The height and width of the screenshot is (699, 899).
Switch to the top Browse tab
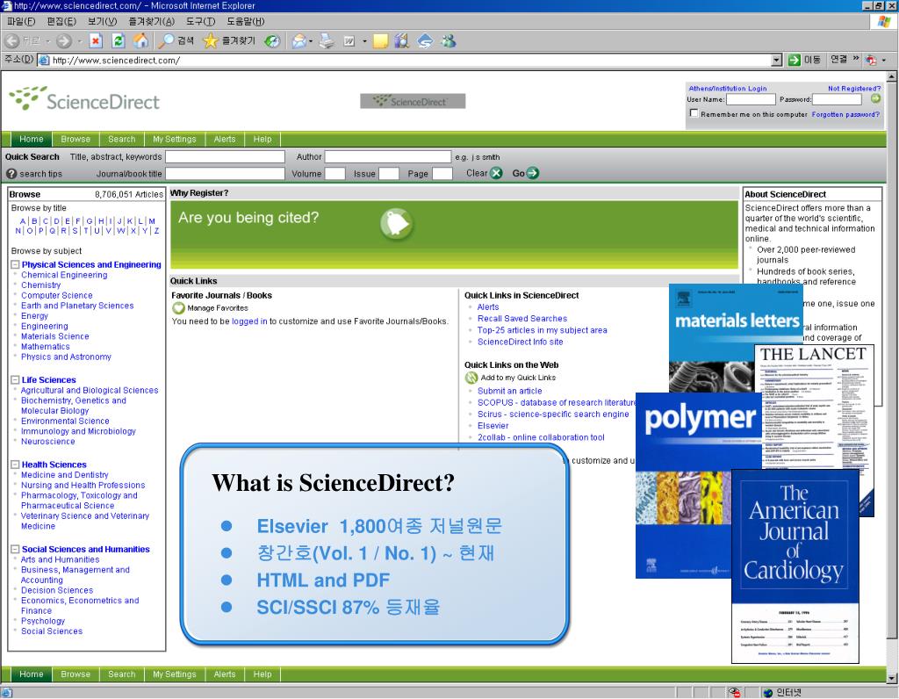[76, 139]
